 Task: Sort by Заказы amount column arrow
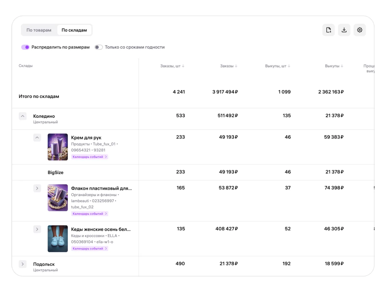(236, 66)
